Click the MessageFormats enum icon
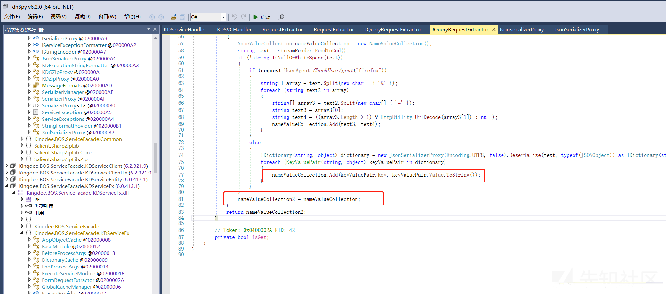 point(36,85)
